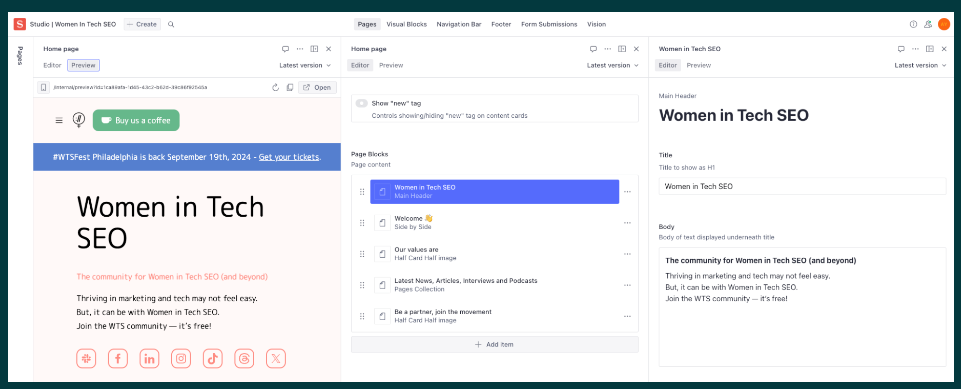Screen dimensions: 961x389
Task: Click split pane icon in first Home page pane
Action: 314,49
